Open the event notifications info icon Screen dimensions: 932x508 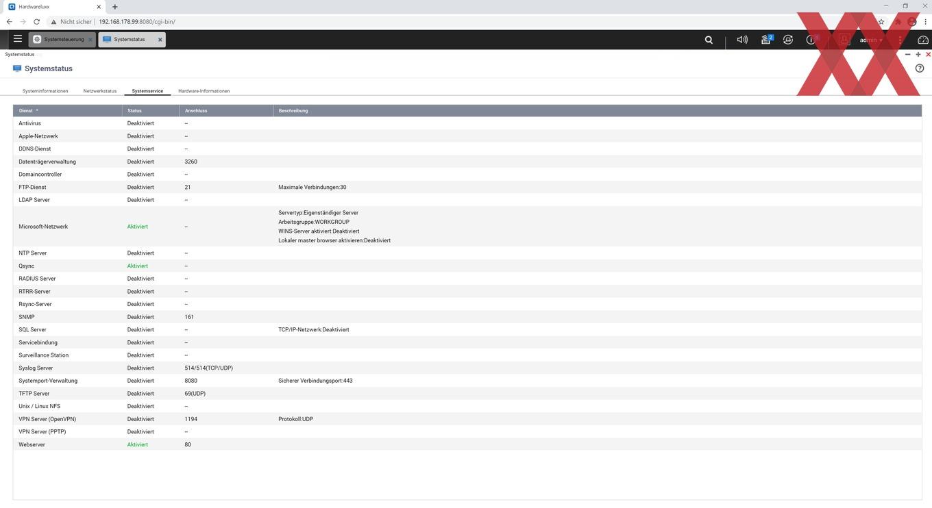[811, 40]
